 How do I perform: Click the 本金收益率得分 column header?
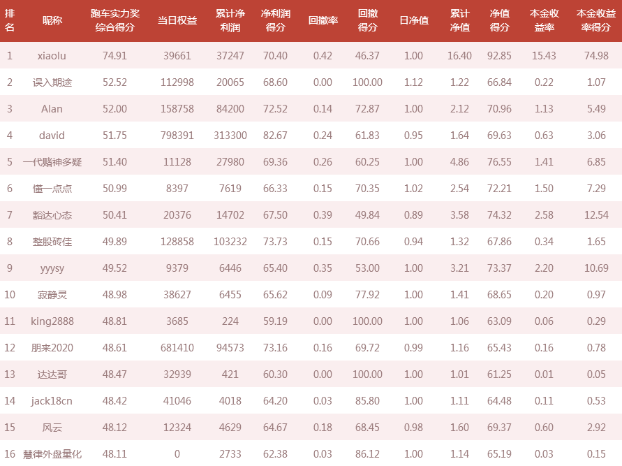pyautogui.click(x=595, y=20)
